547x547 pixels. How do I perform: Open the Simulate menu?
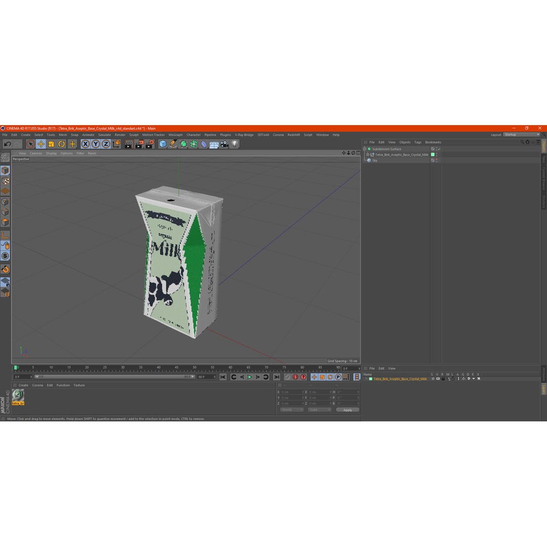[x=104, y=135]
